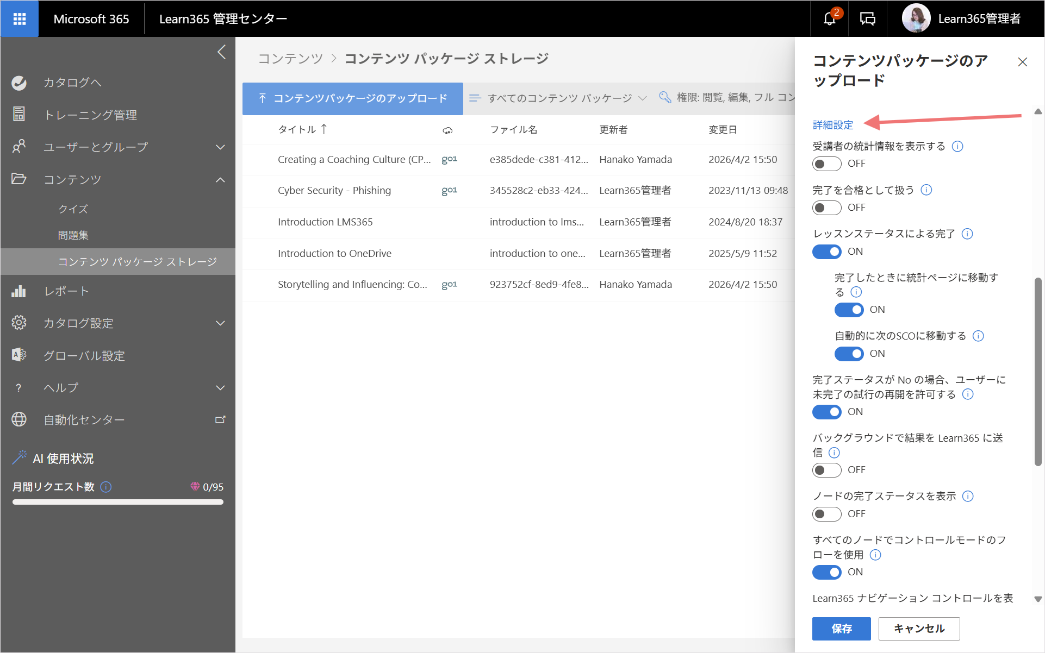The width and height of the screenshot is (1045, 653).
Task: Turn off レッスンステータスによる完了 toggle
Action: [x=826, y=252]
